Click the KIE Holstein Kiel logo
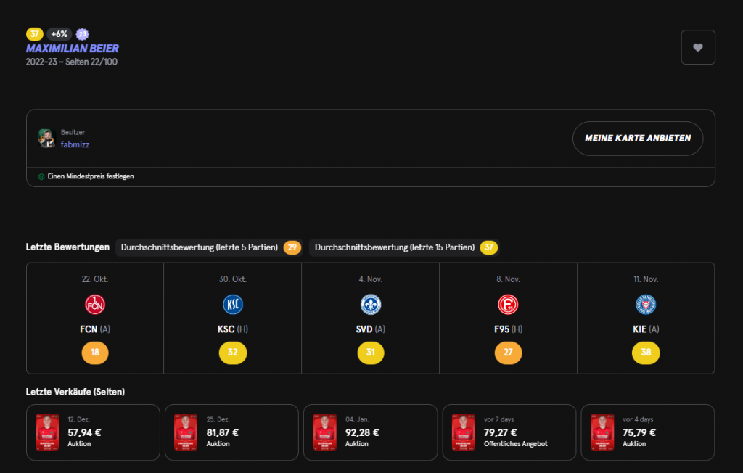This screenshot has width=743, height=473. (x=645, y=304)
